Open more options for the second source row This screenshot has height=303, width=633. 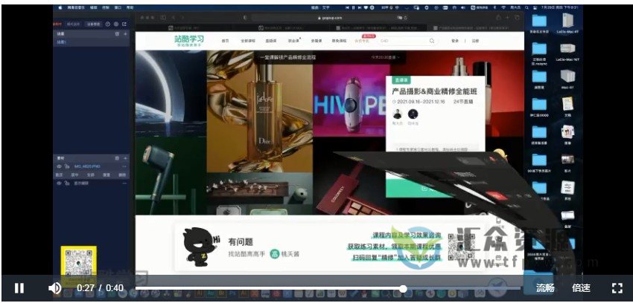124,183
